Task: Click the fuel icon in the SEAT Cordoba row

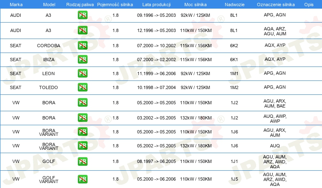Action: [x=82, y=45]
